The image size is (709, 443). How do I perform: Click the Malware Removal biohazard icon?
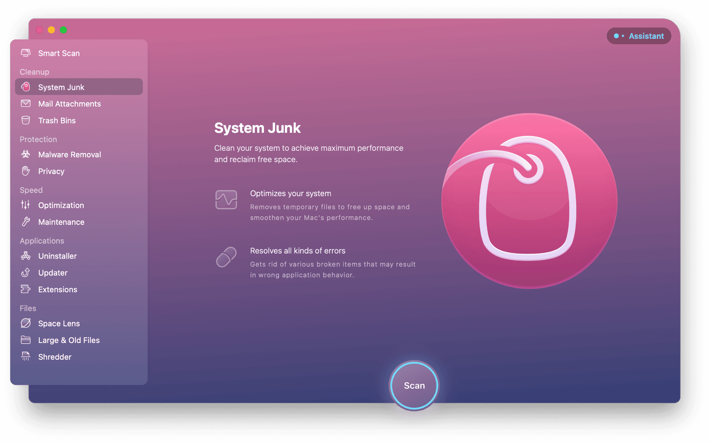(x=26, y=154)
